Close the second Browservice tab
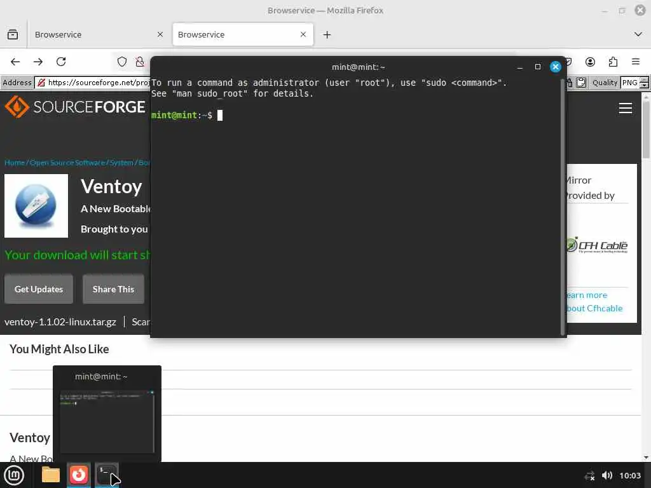The width and height of the screenshot is (651, 488). tap(303, 34)
